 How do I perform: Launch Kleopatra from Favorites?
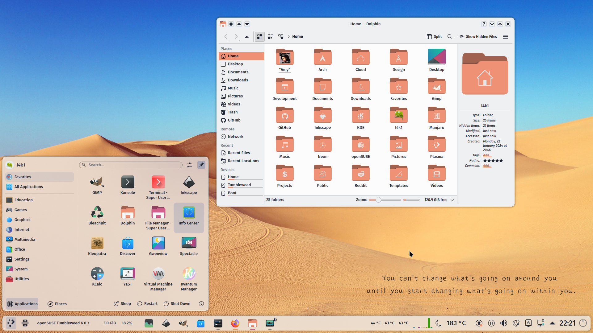pos(97,246)
